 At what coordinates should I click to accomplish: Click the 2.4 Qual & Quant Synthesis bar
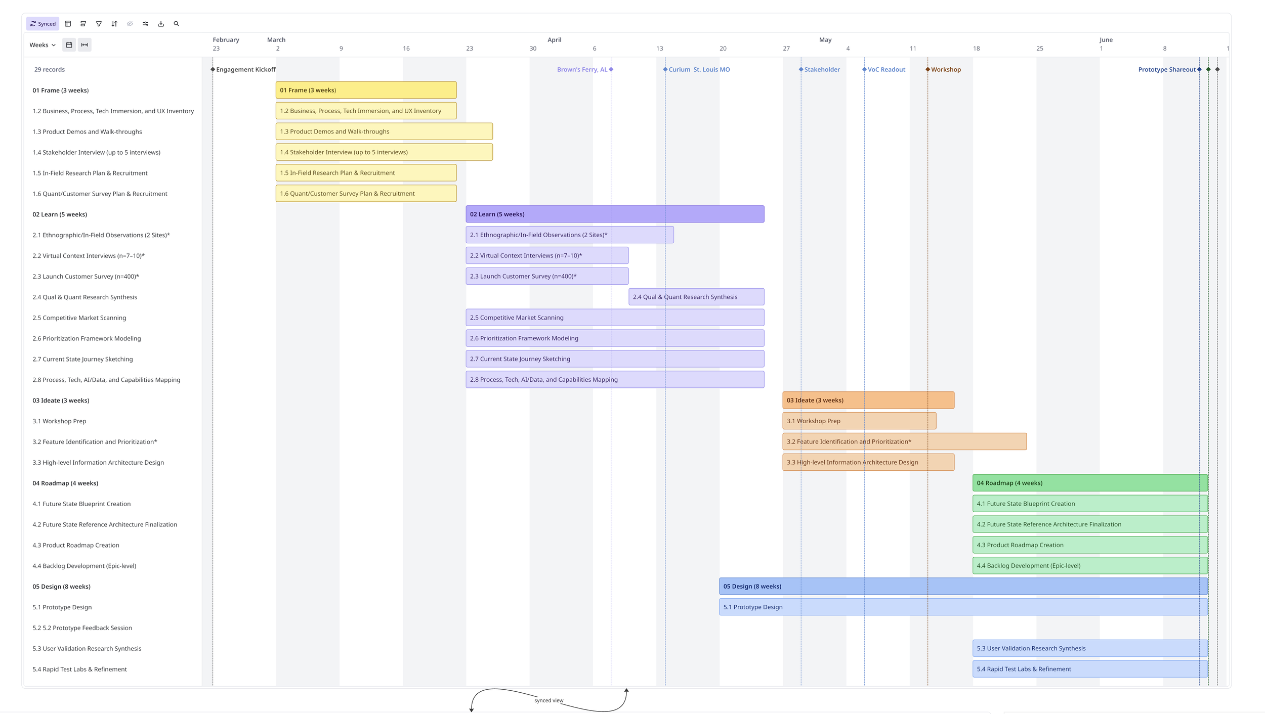tap(696, 297)
